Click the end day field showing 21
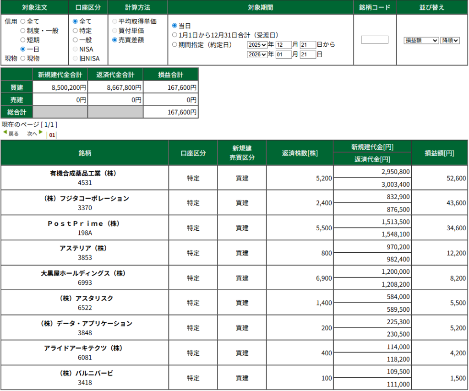This screenshot has height=391, width=469. pos(308,54)
